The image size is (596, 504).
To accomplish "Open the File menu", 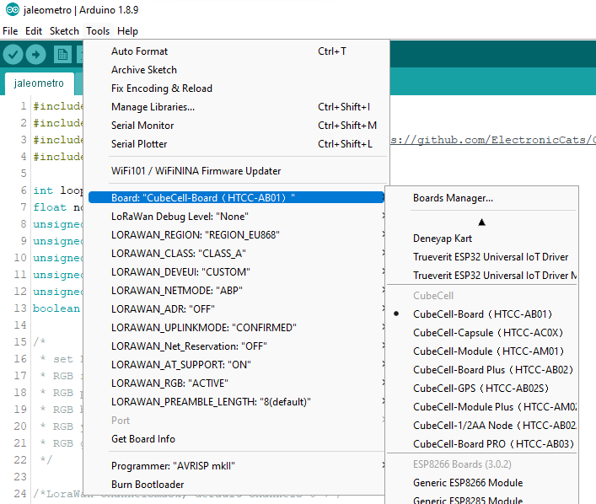I will coord(10,31).
